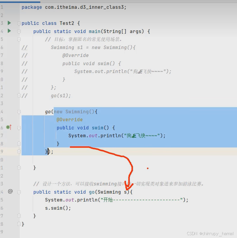Click the @ gutter icon beside go(Swimming s)
Image resolution: width=237 pixels, height=238 pixels.
pyautogui.click(x=10, y=191)
